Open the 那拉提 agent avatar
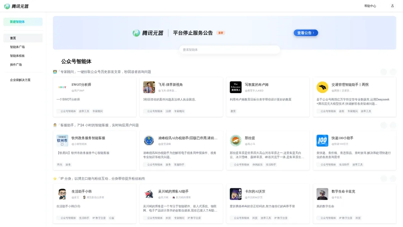This screenshot has width=403, height=227. (x=236, y=141)
